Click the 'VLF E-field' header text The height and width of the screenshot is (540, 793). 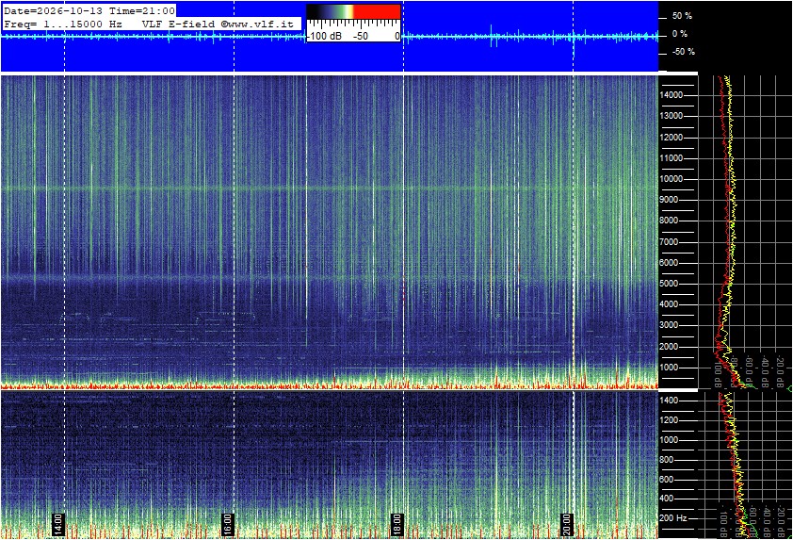(x=178, y=24)
